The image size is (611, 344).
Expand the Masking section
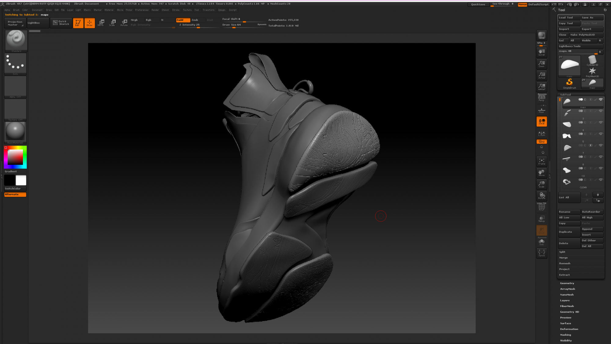565,335
